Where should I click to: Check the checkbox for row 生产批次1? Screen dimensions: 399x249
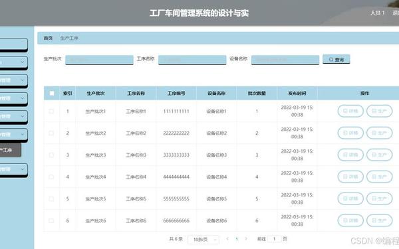(51, 112)
